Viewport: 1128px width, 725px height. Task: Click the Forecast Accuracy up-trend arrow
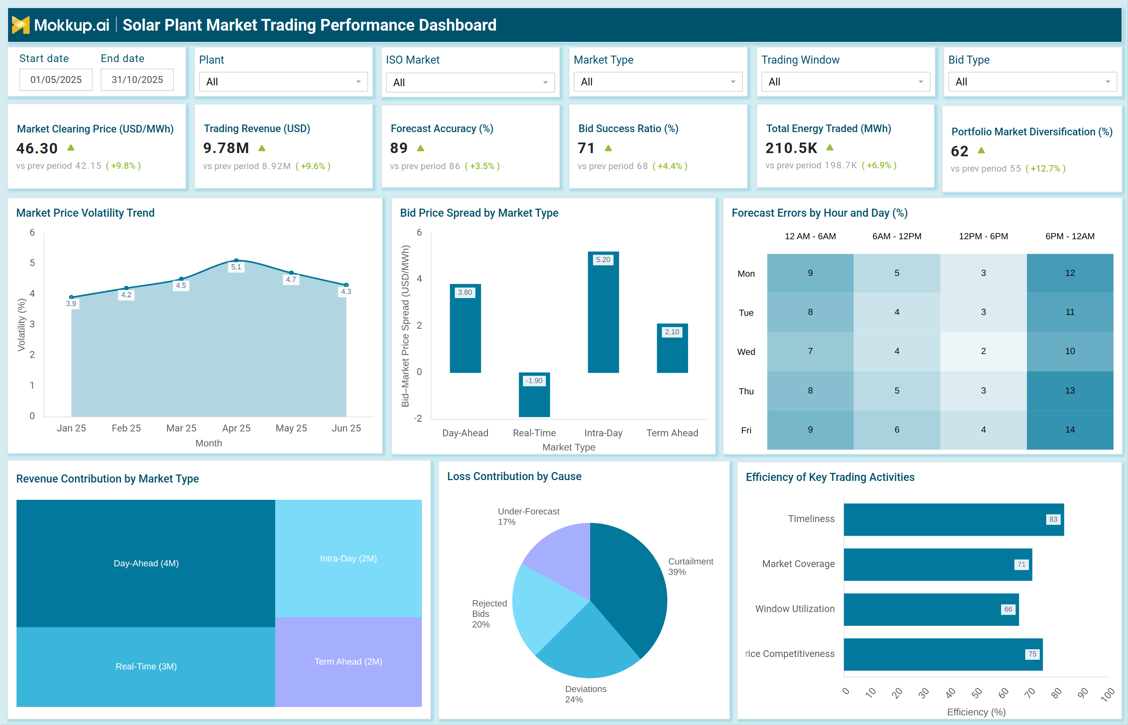(421, 148)
